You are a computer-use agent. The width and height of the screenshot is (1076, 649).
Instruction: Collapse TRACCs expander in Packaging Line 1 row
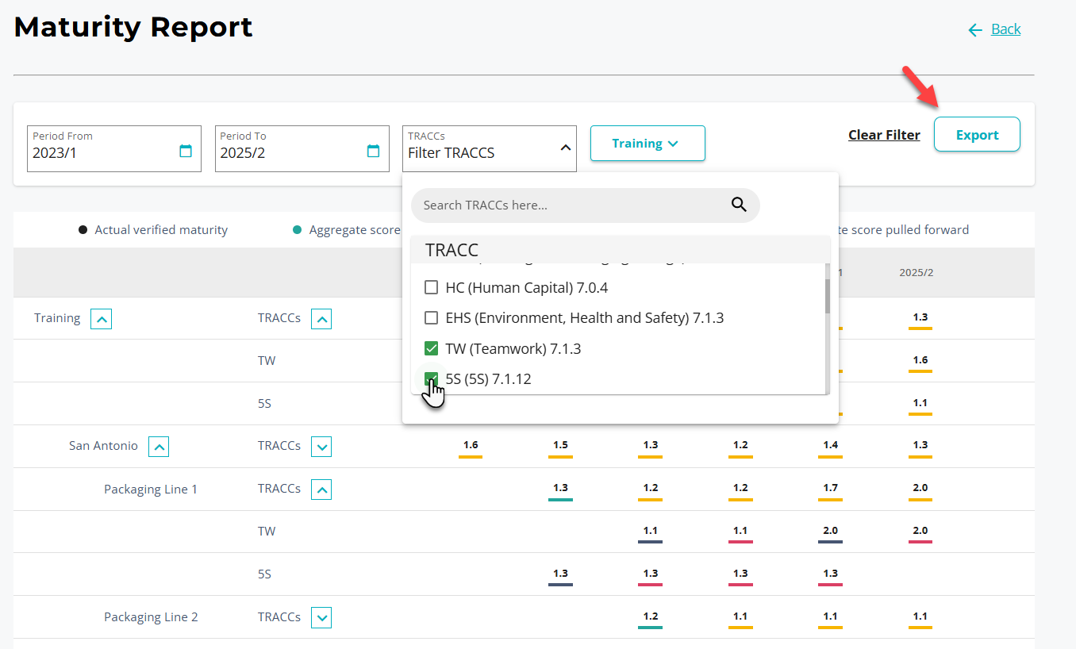(x=321, y=490)
